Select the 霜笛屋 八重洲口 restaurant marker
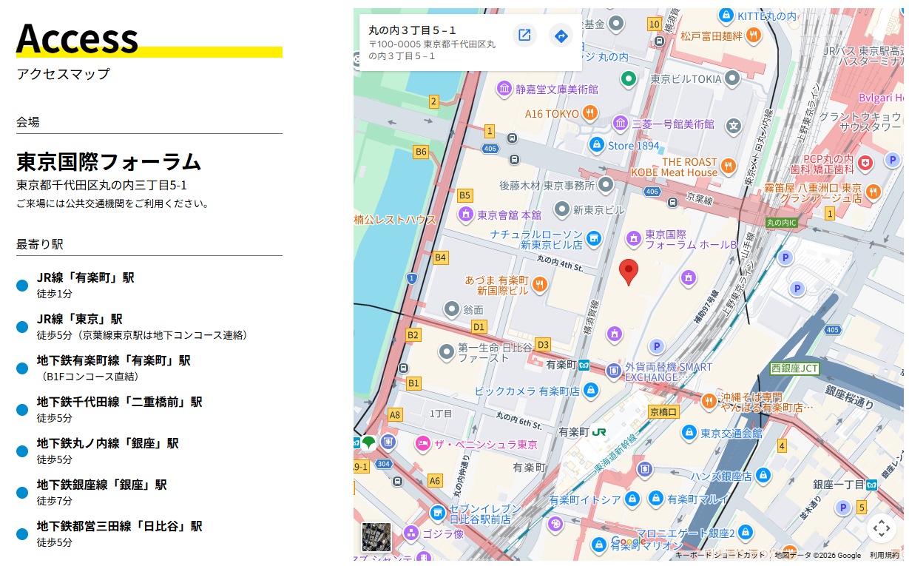Image resolution: width=909 pixels, height=566 pixels. click(873, 191)
